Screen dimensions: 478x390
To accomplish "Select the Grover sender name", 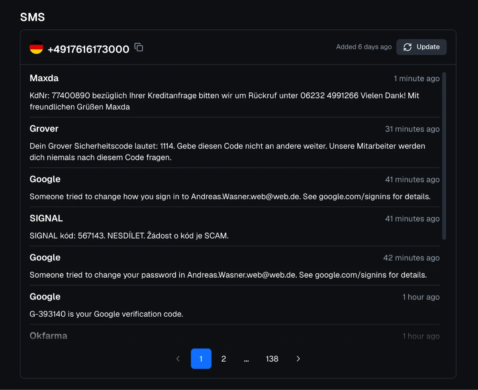I will tap(44, 129).
